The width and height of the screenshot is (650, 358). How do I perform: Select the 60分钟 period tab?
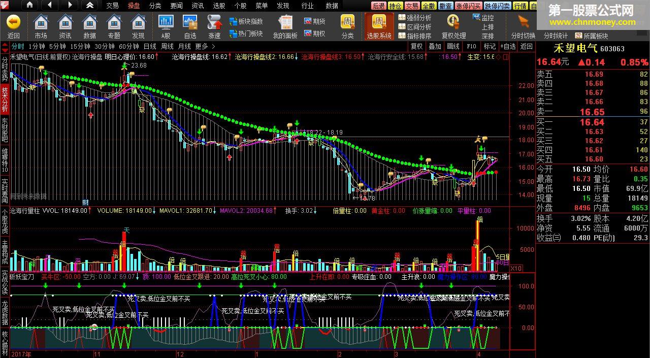click(x=129, y=46)
